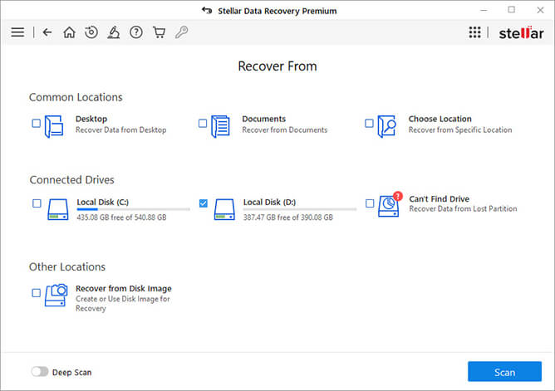Viewport: 555px width, 391px height.
Task: Click title bar undo-arrow app icon
Action: pos(207,10)
